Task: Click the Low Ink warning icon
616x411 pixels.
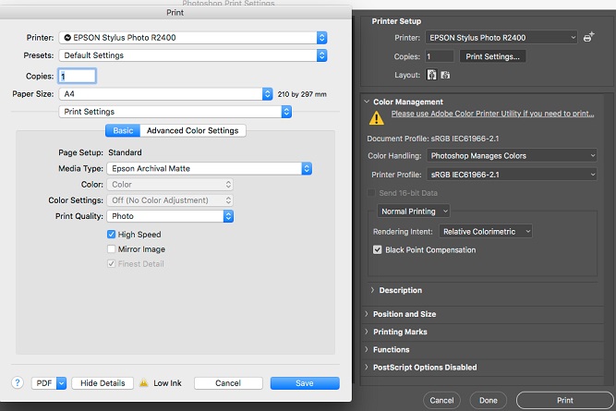Action: 144,382
